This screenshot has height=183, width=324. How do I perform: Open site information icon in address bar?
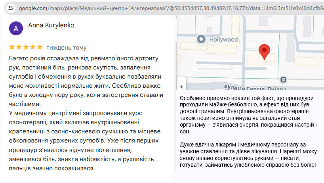point(11,8)
